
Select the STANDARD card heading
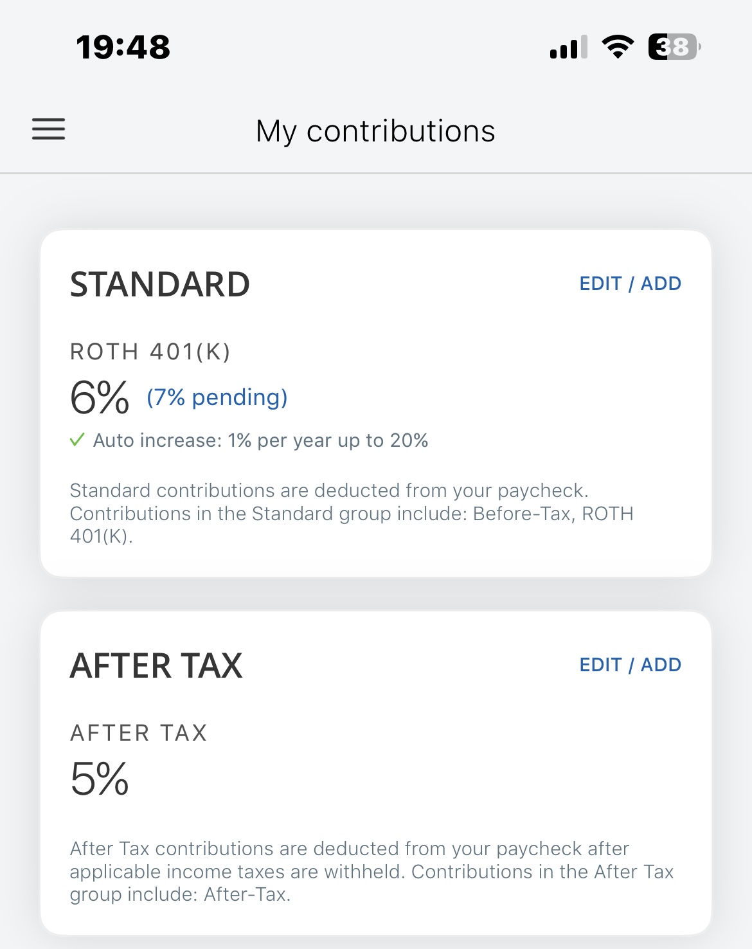tap(159, 284)
